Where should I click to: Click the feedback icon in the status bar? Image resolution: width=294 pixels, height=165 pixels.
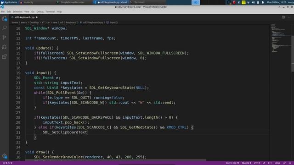(284, 163)
